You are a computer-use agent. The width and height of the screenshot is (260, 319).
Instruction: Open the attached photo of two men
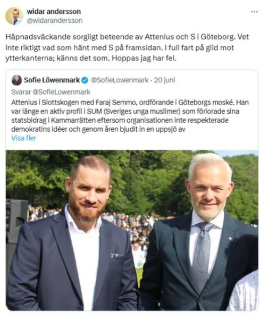pos(132,230)
